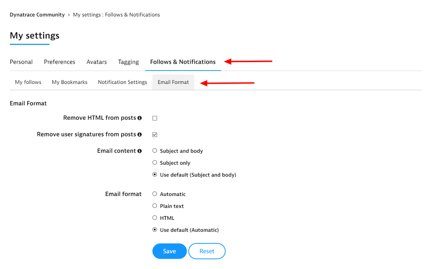Switch to the Preferences tab
The width and height of the screenshot is (428, 269).
click(x=60, y=62)
